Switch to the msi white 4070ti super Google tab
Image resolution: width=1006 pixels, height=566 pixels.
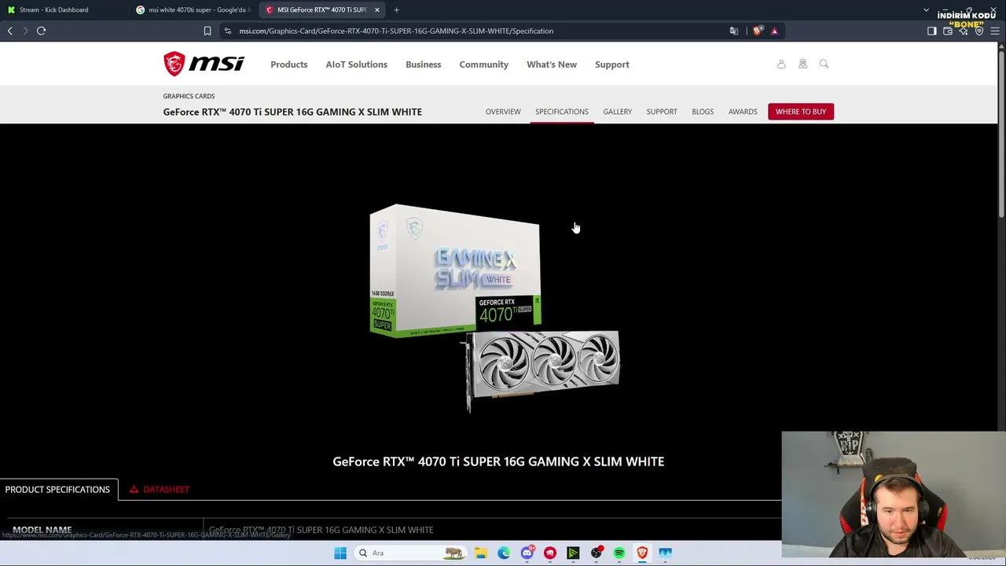[193, 9]
